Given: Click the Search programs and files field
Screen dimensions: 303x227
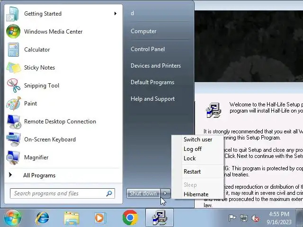Looking at the screenshot, I should click(x=62, y=193).
